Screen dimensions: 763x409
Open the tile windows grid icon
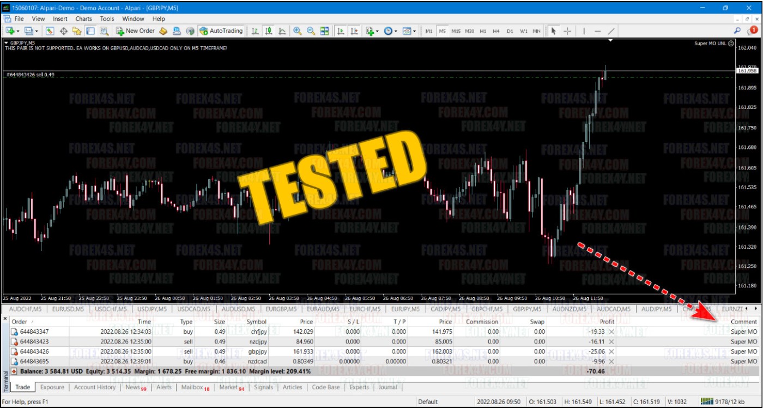coord(325,31)
